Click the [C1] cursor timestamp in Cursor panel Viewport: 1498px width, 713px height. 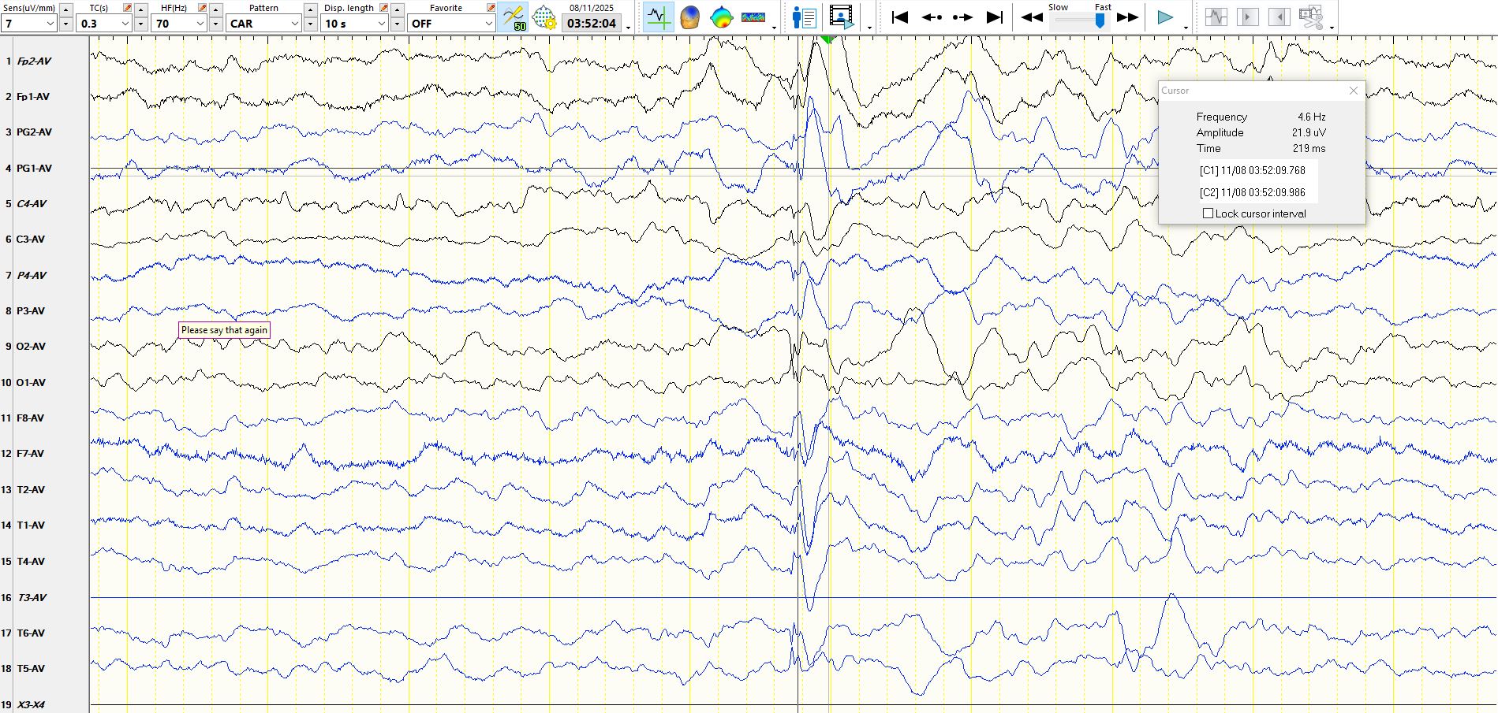(1252, 170)
